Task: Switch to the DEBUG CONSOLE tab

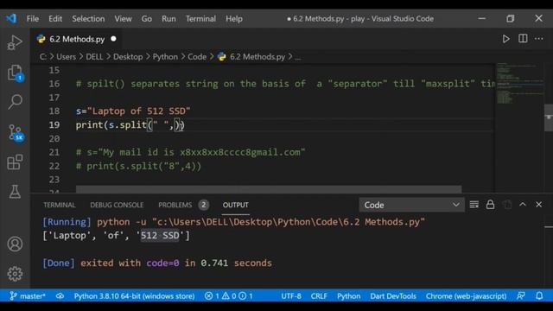Action: tap(117, 205)
